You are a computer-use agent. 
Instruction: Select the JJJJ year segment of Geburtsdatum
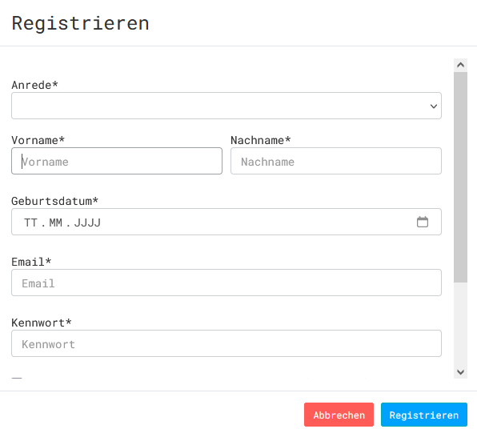click(x=87, y=223)
